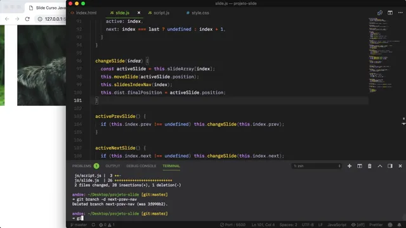Click activeNextSlide method definition
Image resolution: width=406 pixels, height=228 pixels.
pyautogui.click(x=115, y=148)
